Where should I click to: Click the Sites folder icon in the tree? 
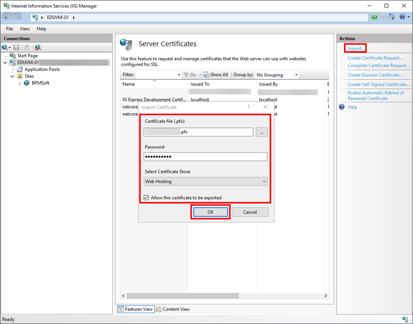click(20, 76)
